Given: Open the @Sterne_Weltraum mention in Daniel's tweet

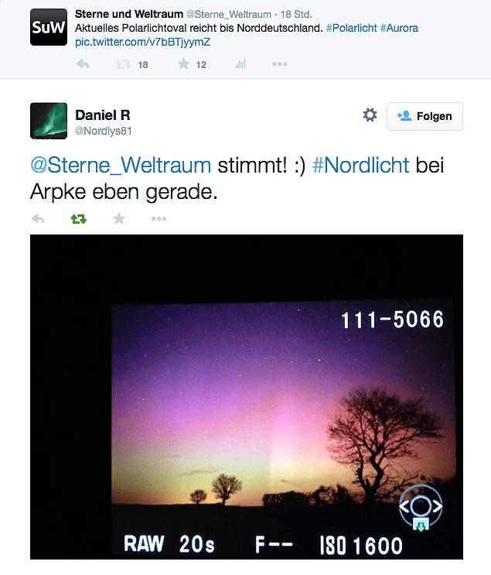Looking at the screenshot, I should click(x=121, y=166).
